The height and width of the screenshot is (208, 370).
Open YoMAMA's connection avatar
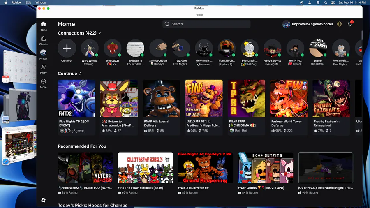pyautogui.click(x=181, y=48)
